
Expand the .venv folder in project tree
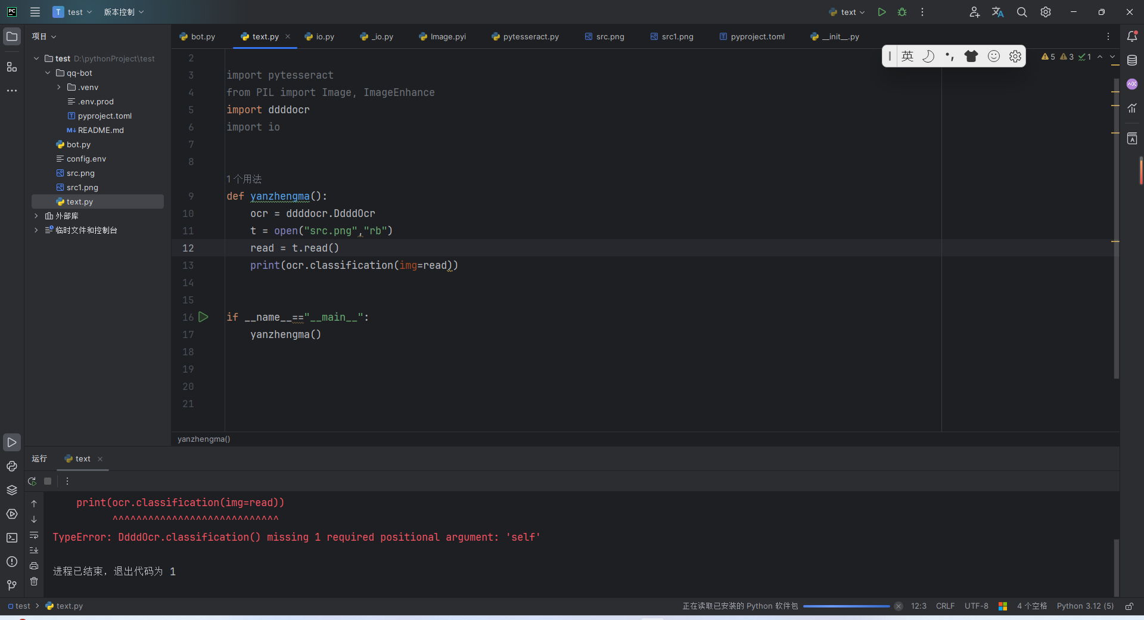click(x=59, y=87)
